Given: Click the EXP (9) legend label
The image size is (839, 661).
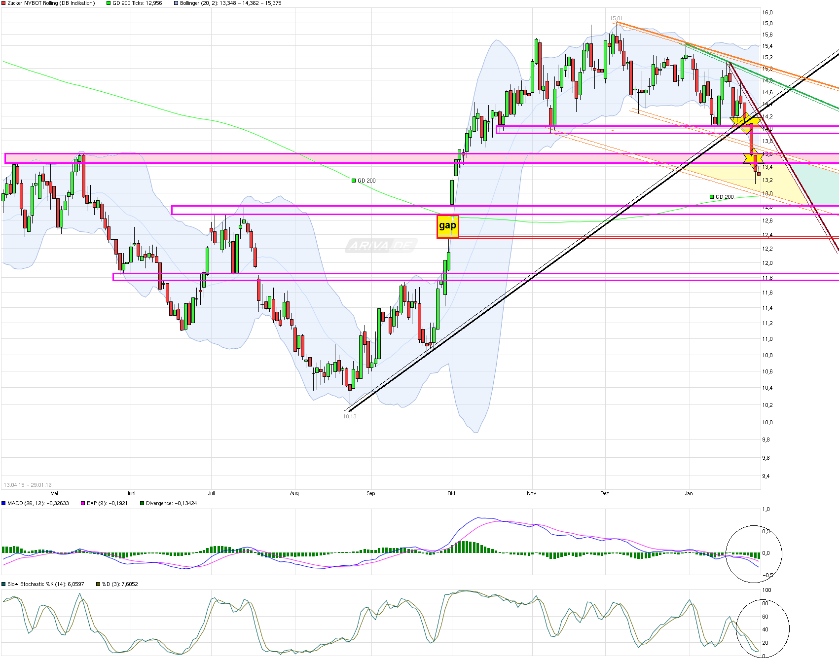Looking at the screenshot, I should [x=107, y=503].
